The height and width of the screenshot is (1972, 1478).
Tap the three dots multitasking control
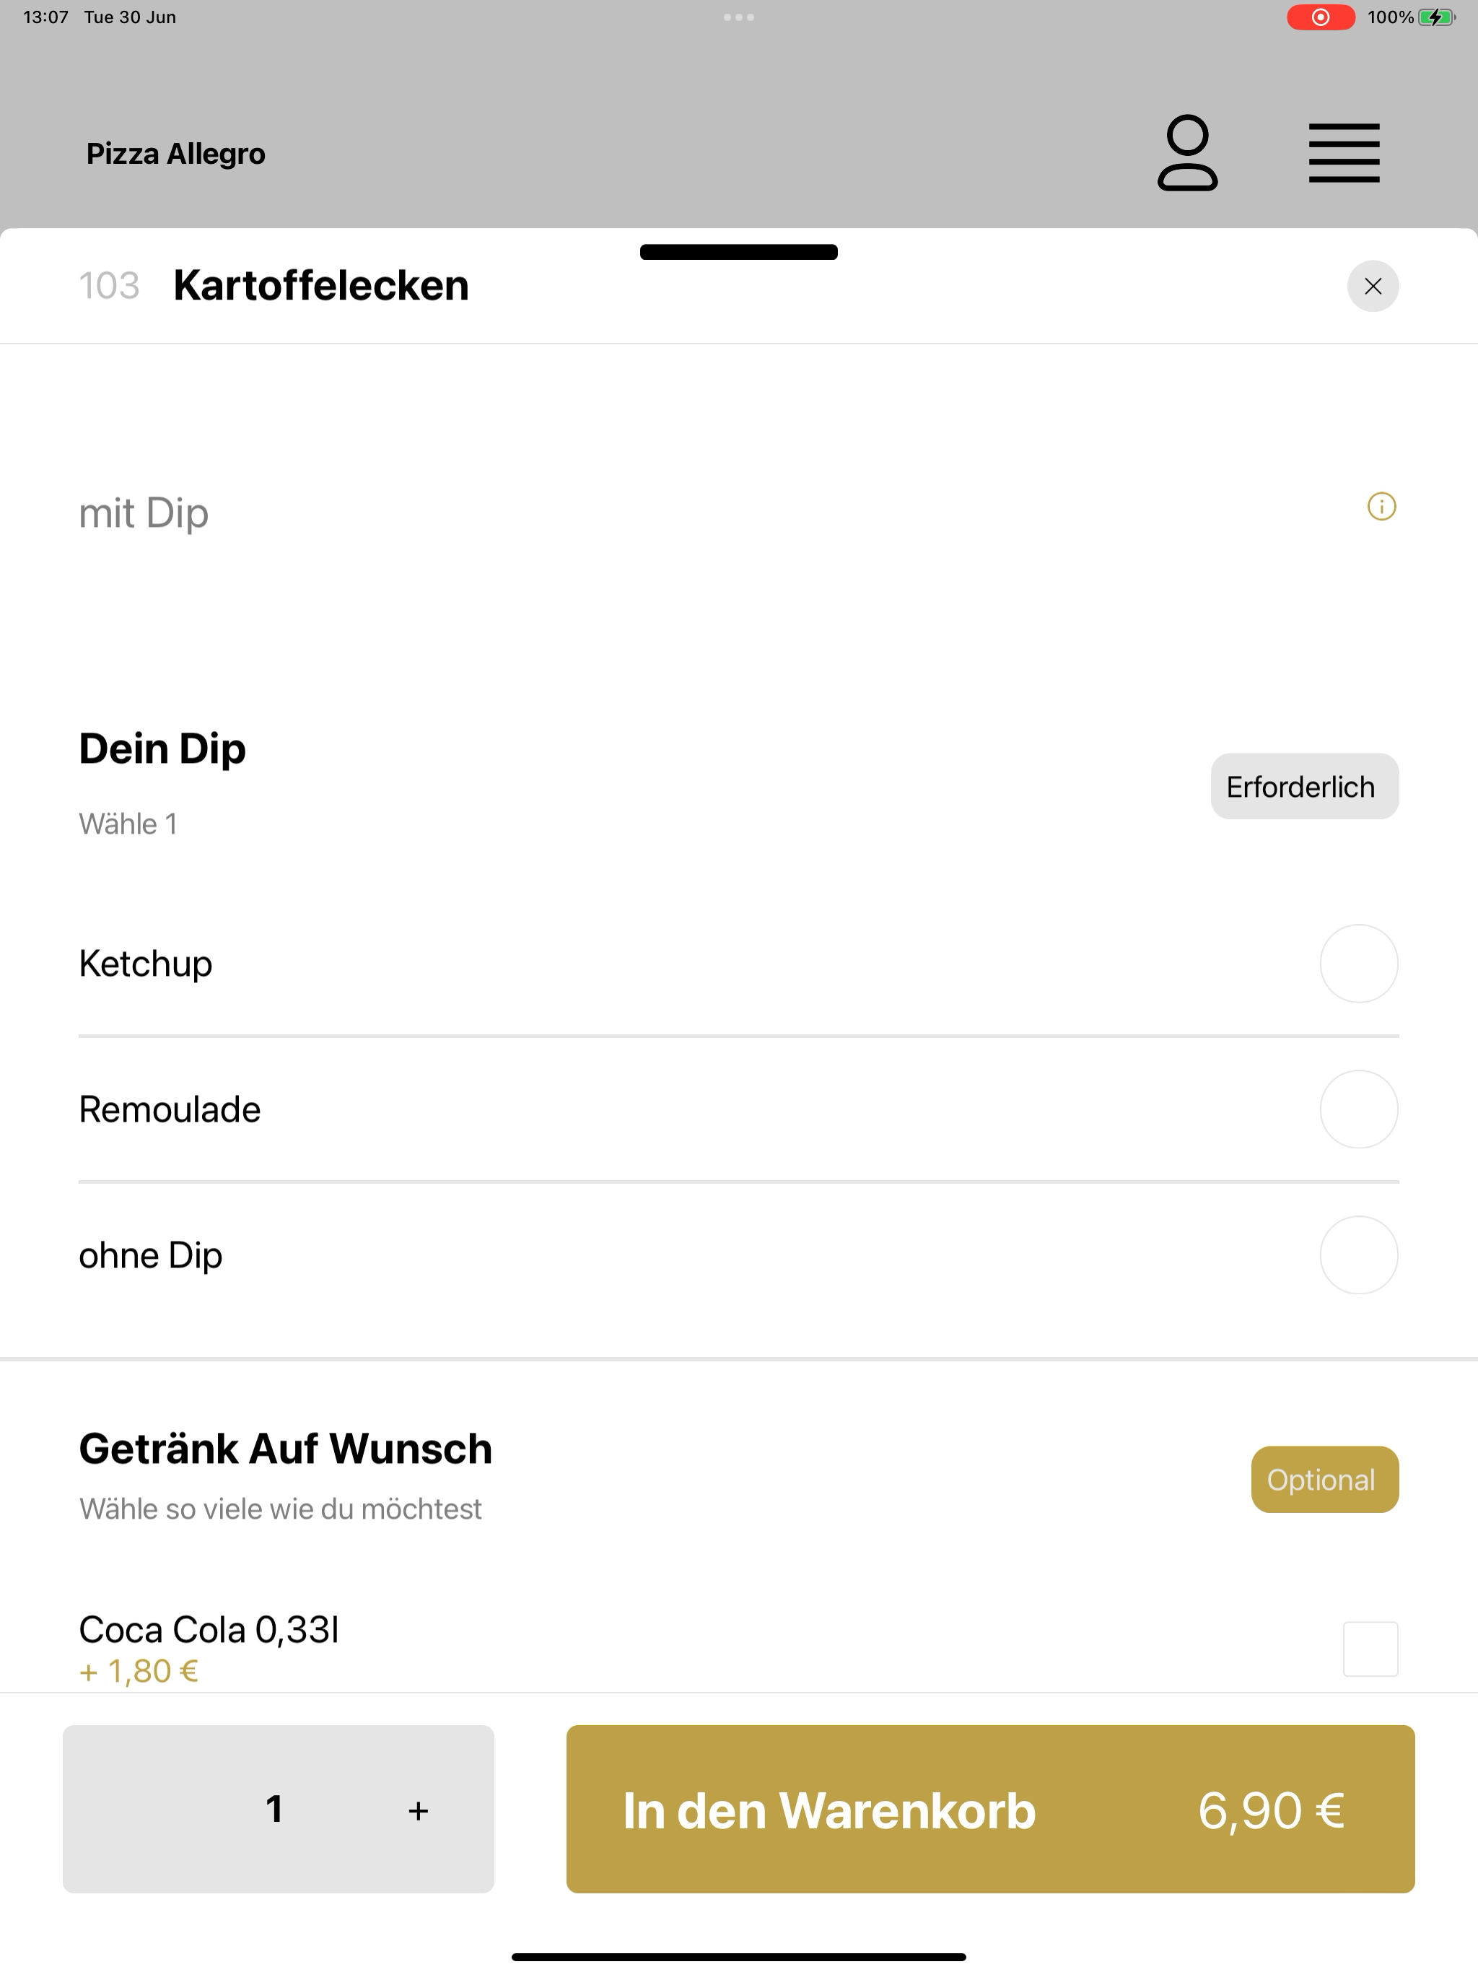click(738, 17)
